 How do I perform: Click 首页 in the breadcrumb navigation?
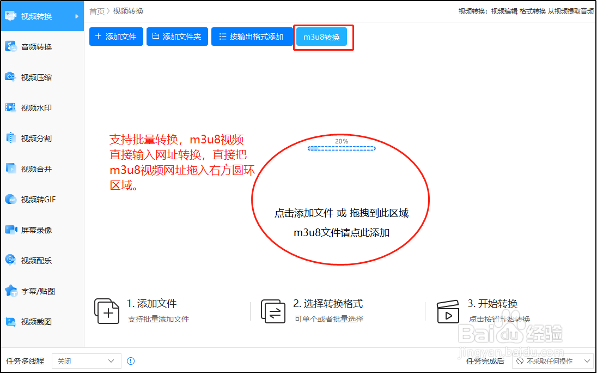click(x=96, y=10)
